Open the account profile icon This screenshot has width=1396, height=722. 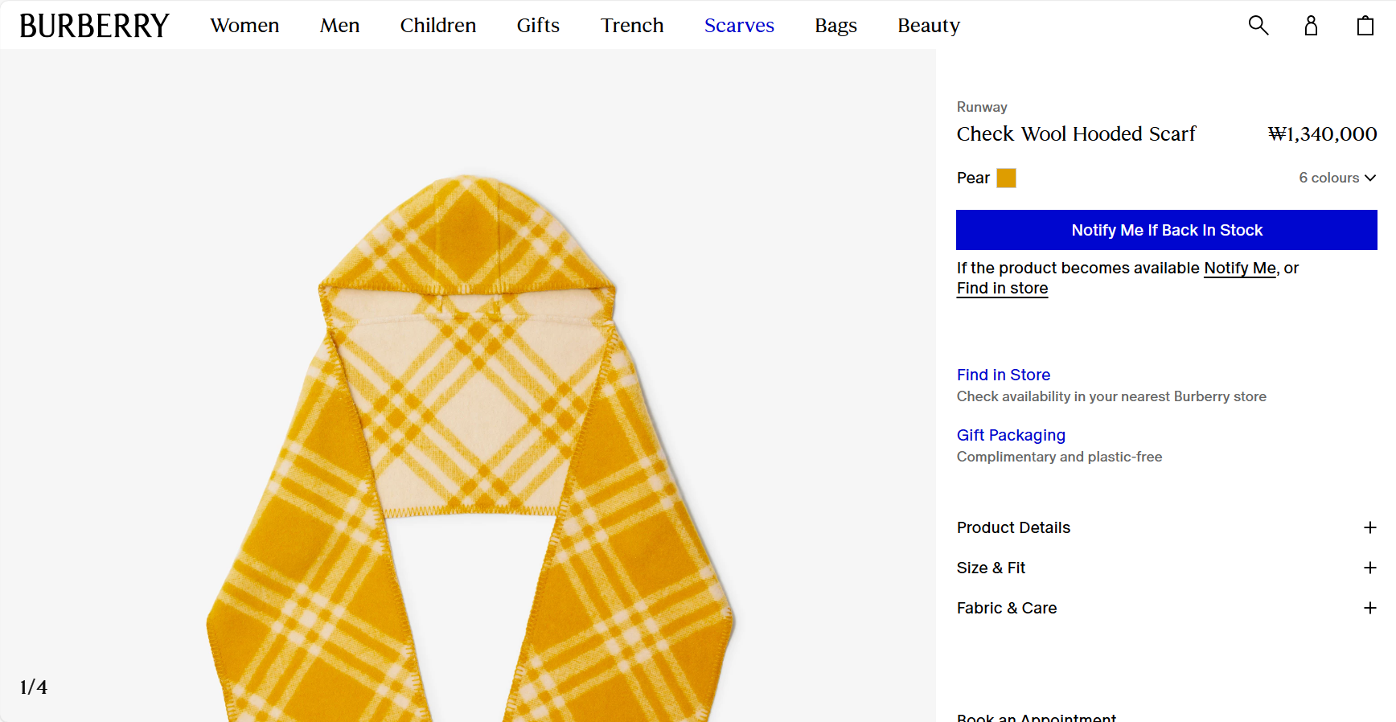(1311, 26)
